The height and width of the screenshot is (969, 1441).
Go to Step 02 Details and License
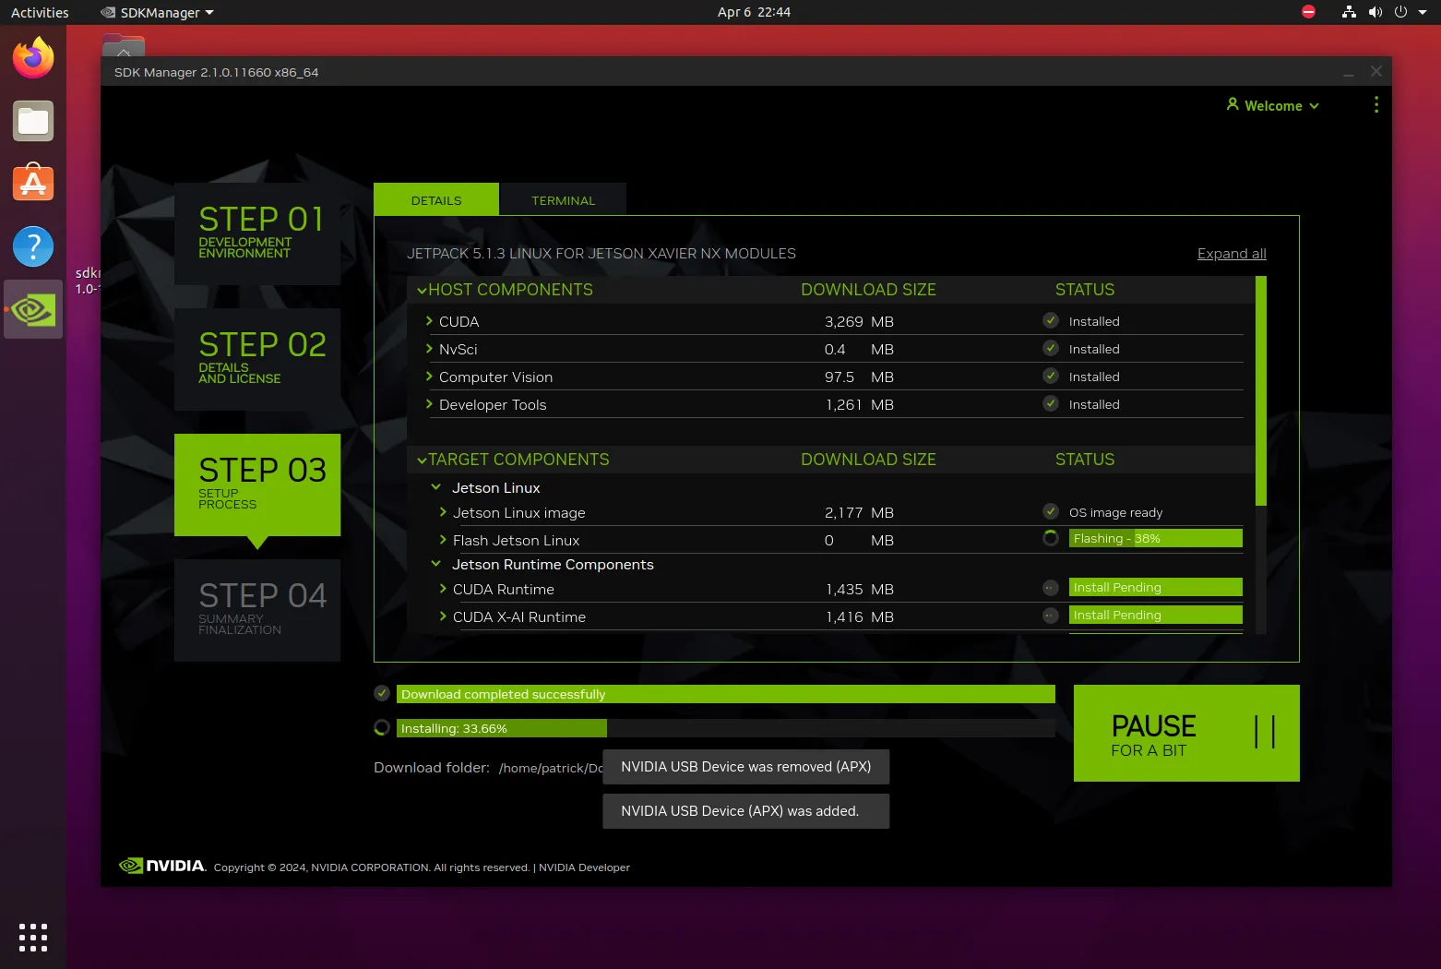point(257,359)
